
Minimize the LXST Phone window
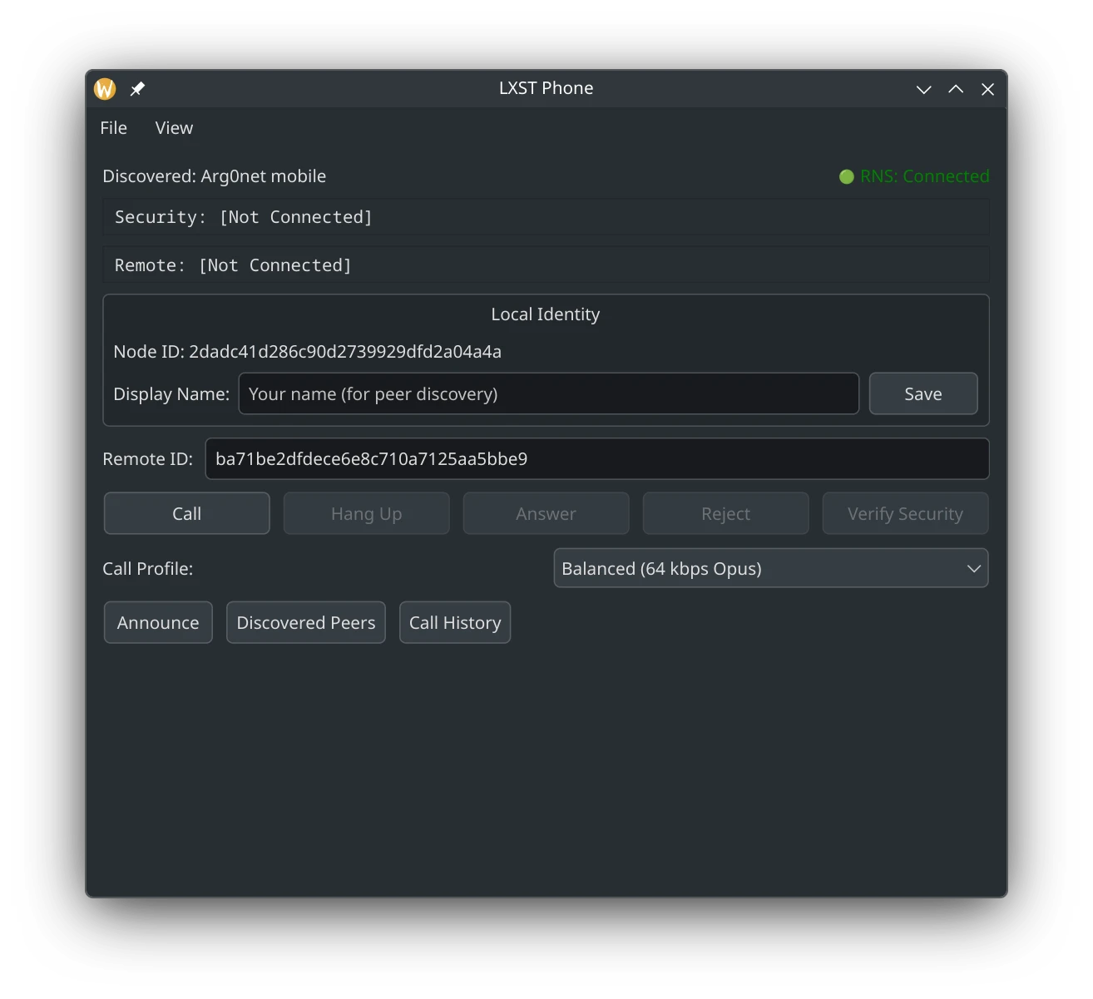(923, 89)
